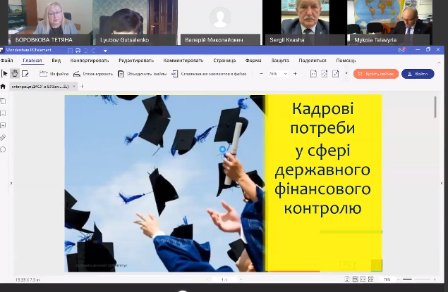Click the orange Купить сейчас button
The image size is (448, 292).
[x=376, y=74]
